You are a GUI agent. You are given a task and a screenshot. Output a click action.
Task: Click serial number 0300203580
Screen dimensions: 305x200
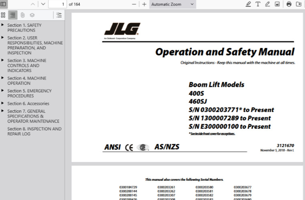point(204,187)
